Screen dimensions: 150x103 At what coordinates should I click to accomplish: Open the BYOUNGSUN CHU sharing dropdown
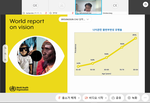tap(75, 19)
